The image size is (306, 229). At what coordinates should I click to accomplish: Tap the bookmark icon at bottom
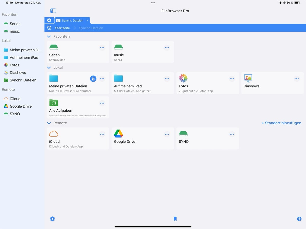click(175, 219)
